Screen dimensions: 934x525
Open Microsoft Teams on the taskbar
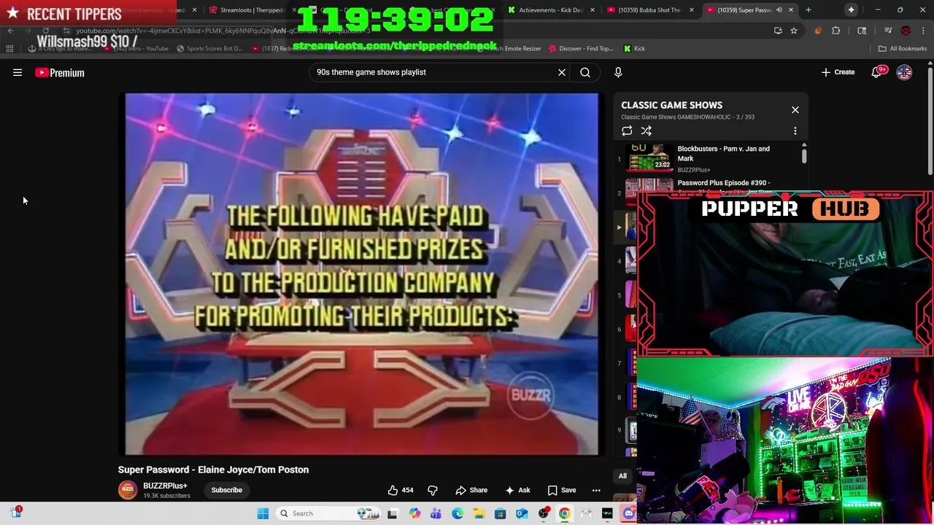[436, 513]
